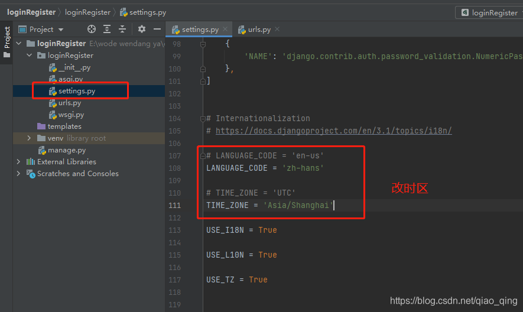Click loginRegister root breadcrumb
Screen dimensions: 523x312
[x=31, y=12]
